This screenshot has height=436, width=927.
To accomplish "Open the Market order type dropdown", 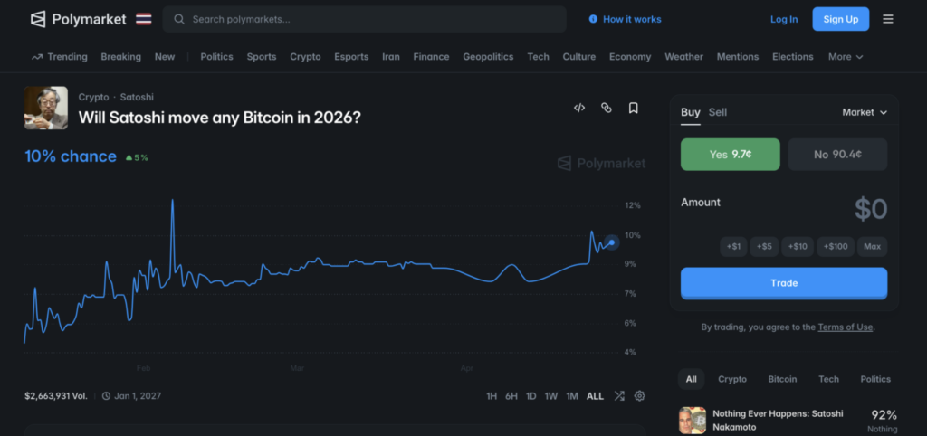I will pos(864,112).
